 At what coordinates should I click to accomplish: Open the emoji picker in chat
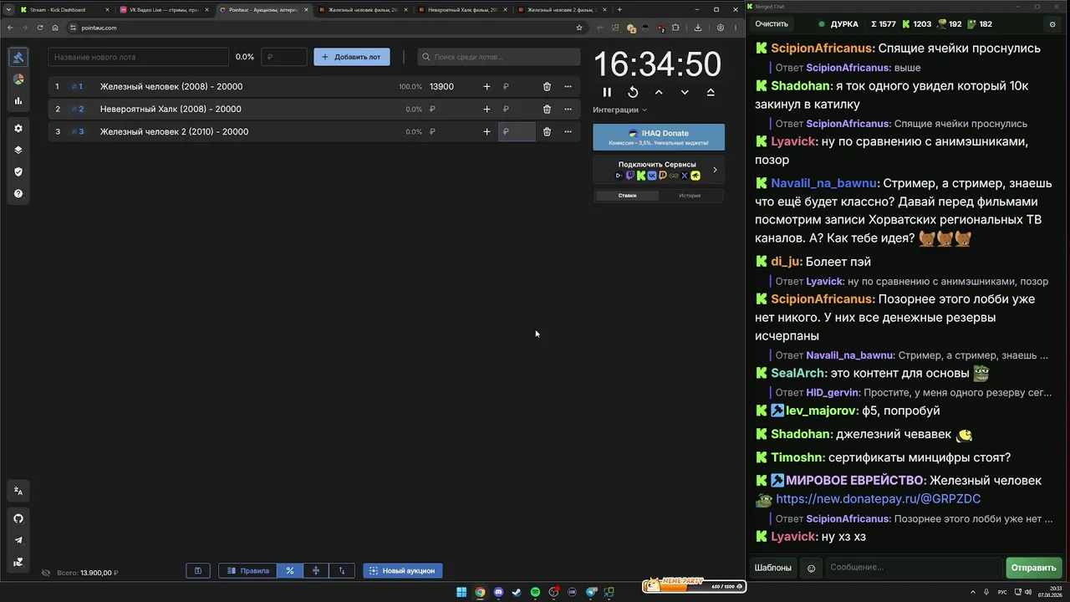(x=811, y=568)
